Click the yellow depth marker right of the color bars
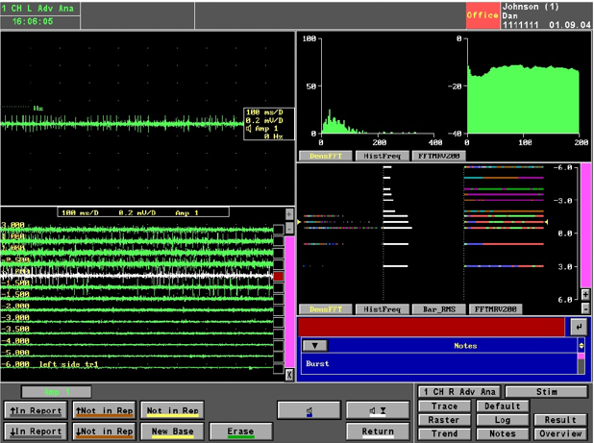Image resolution: width=594 pixels, height=443 pixels. (546, 222)
